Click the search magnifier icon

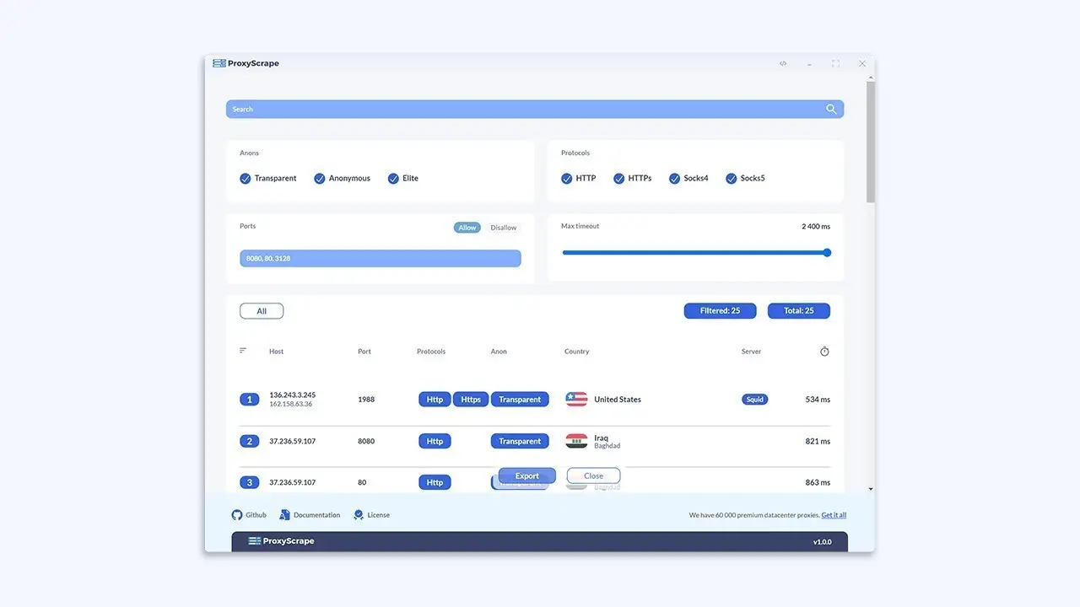[831, 109]
